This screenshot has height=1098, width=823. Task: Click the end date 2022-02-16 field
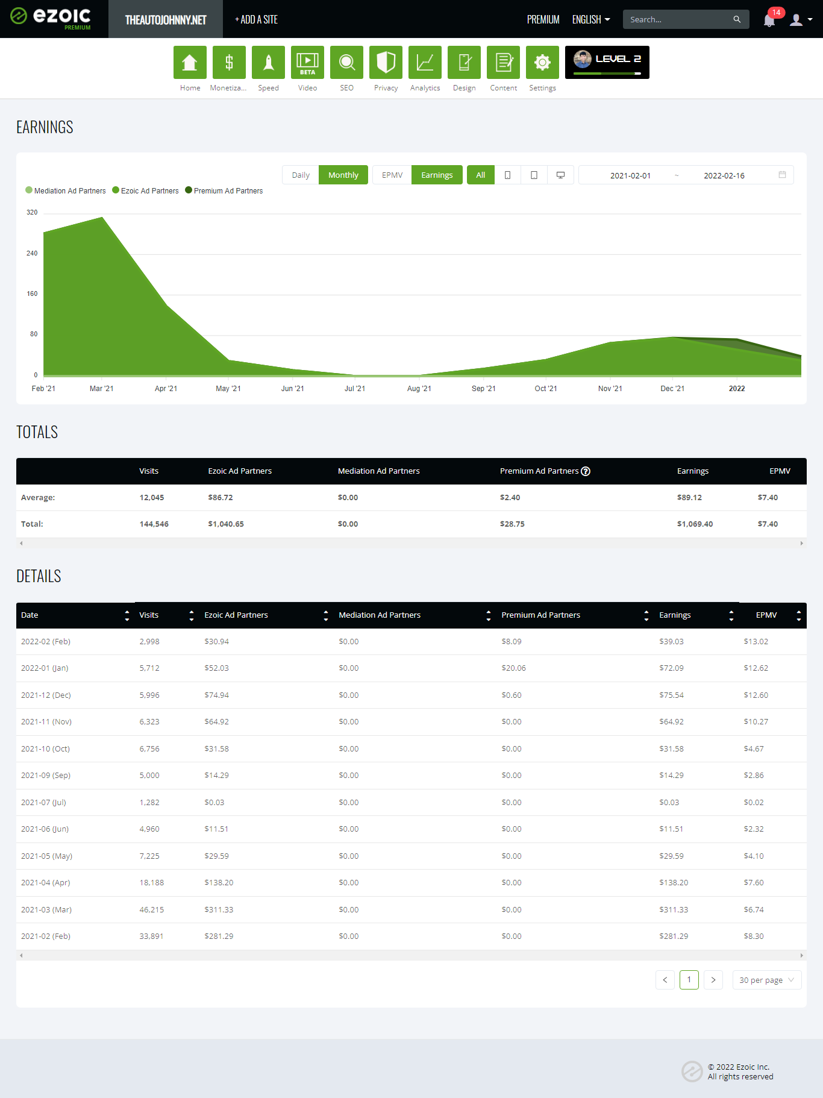click(x=724, y=175)
